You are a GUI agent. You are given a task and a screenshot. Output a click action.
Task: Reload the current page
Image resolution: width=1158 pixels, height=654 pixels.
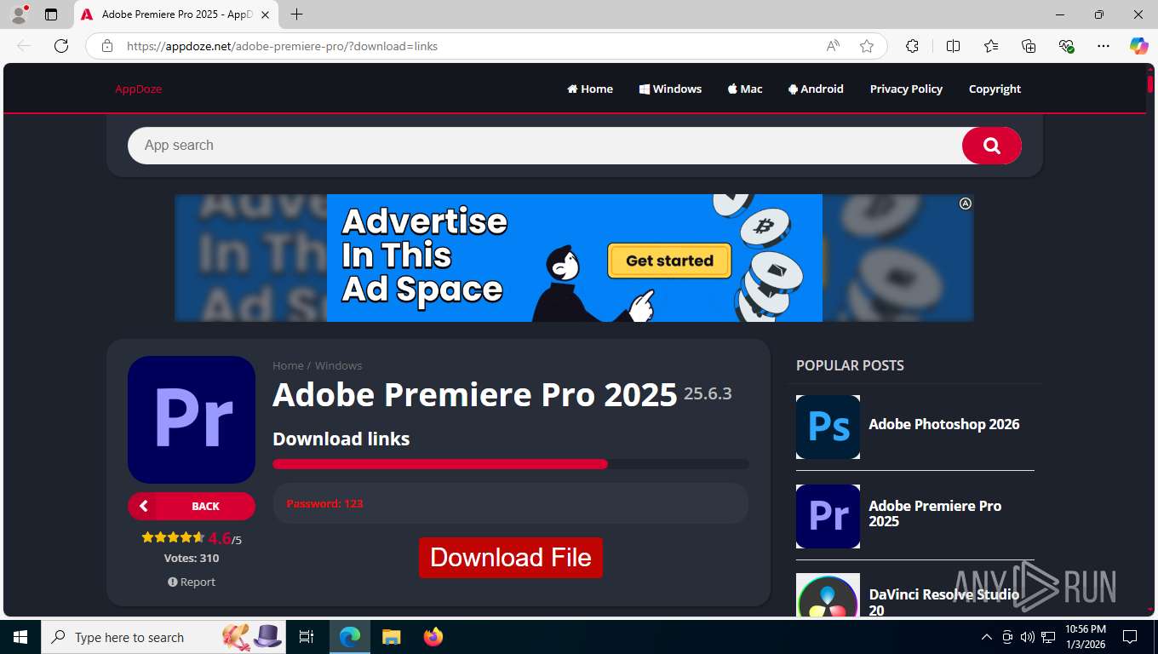point(61,46)
